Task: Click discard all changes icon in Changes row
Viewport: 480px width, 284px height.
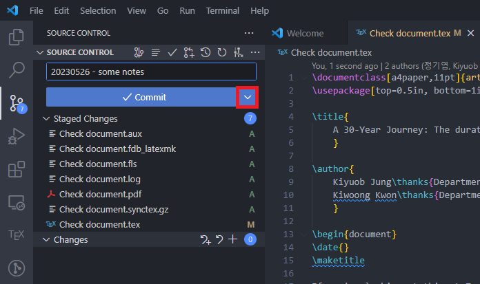Action: click(219, 240)
